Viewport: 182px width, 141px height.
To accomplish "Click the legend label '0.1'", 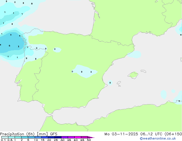I will click(x=3, y=140).
